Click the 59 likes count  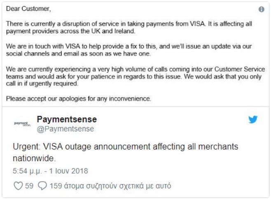[x=29, y=186]
